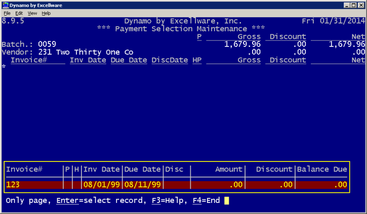
Task: Close the Dynamo window
Action: click(361, 5)
